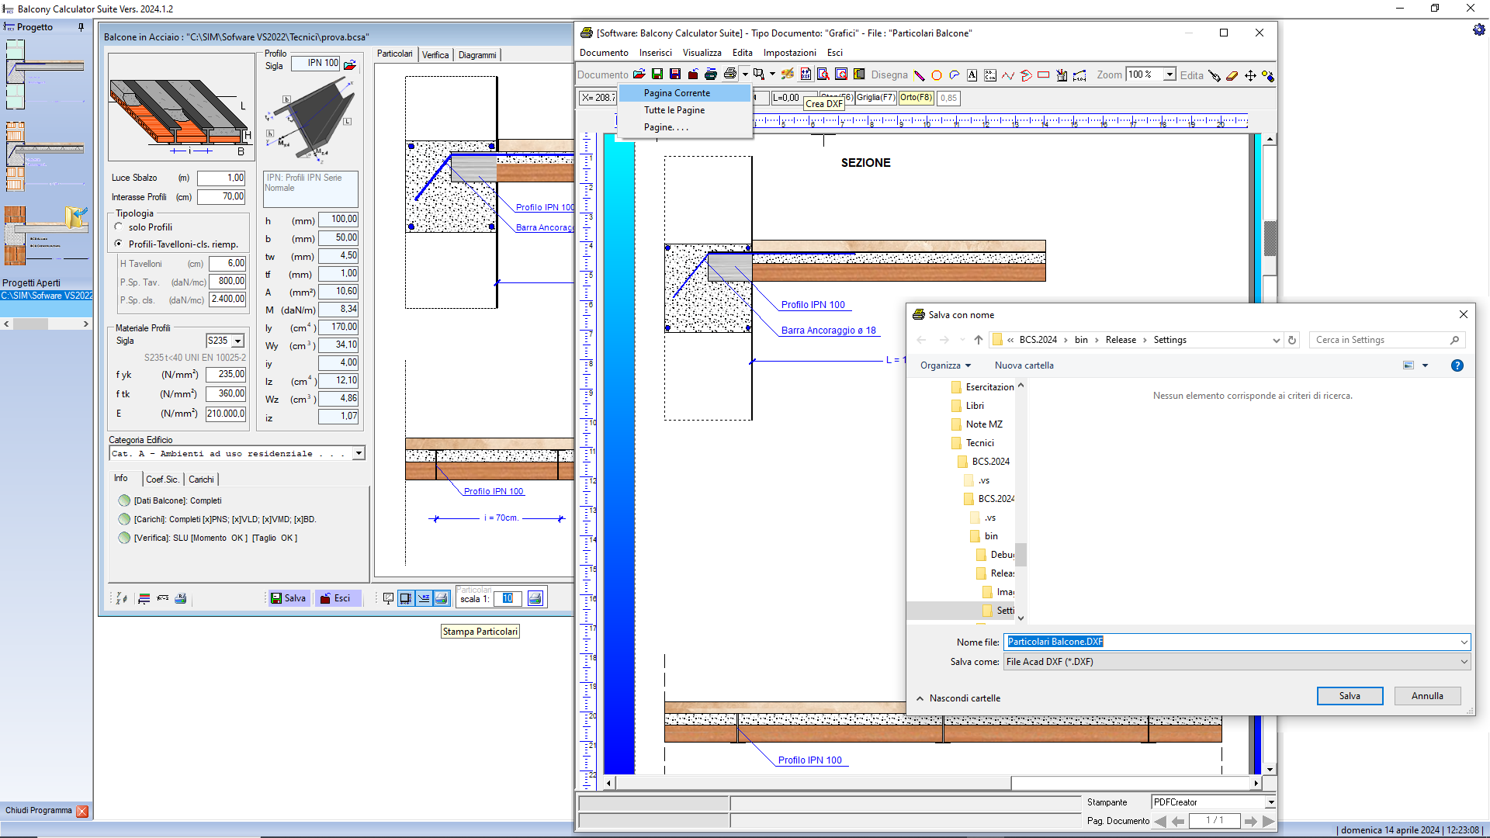Select the arc drawing tool in Disegna
This screenshot has width=1490, height=838.
[x=955, y=75]
